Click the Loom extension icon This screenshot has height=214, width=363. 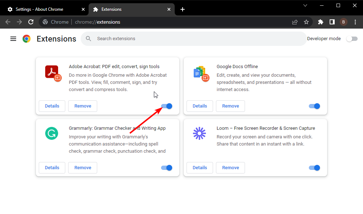pos(199,133)
